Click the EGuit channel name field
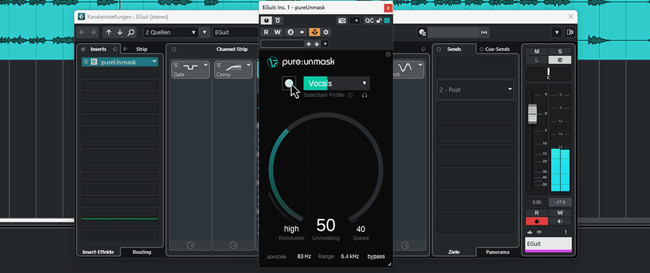This screenshot has width=650, height=273. tap(235, 32)
